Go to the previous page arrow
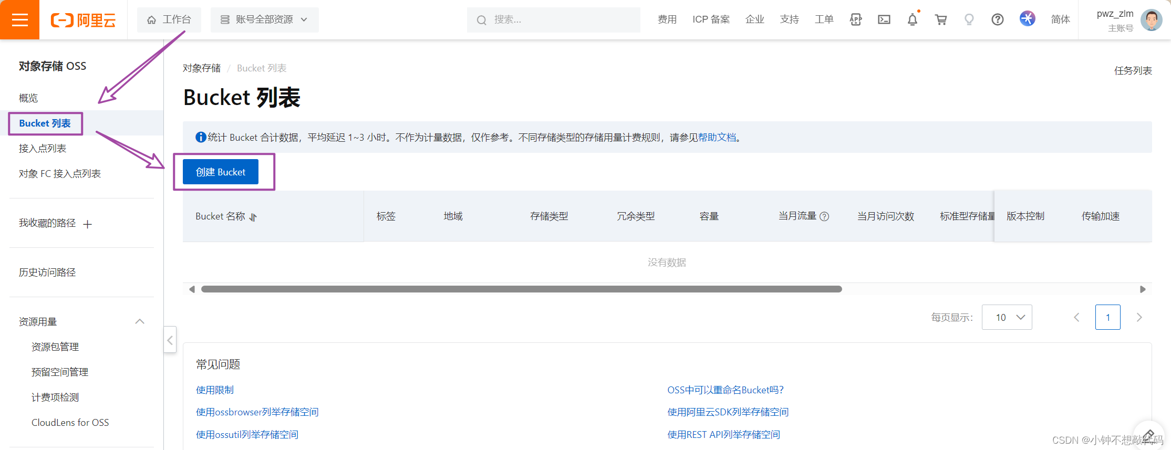 click(x=1076, y=317)
